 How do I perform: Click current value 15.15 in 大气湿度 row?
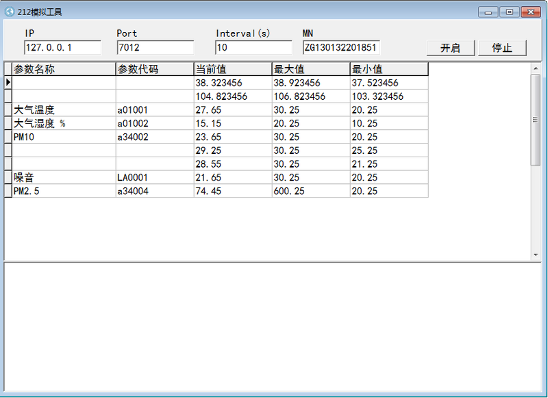(233, 124)
